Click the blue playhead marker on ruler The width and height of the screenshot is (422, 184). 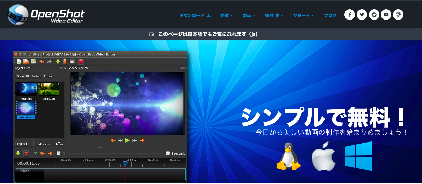point(125,164)
